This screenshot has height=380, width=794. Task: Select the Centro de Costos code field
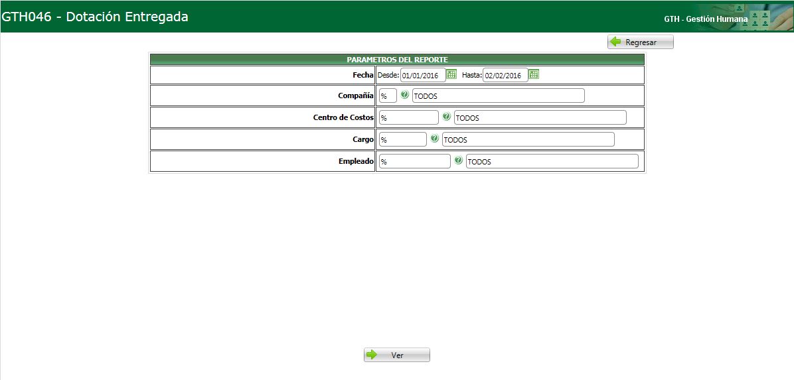click(409, 117)
